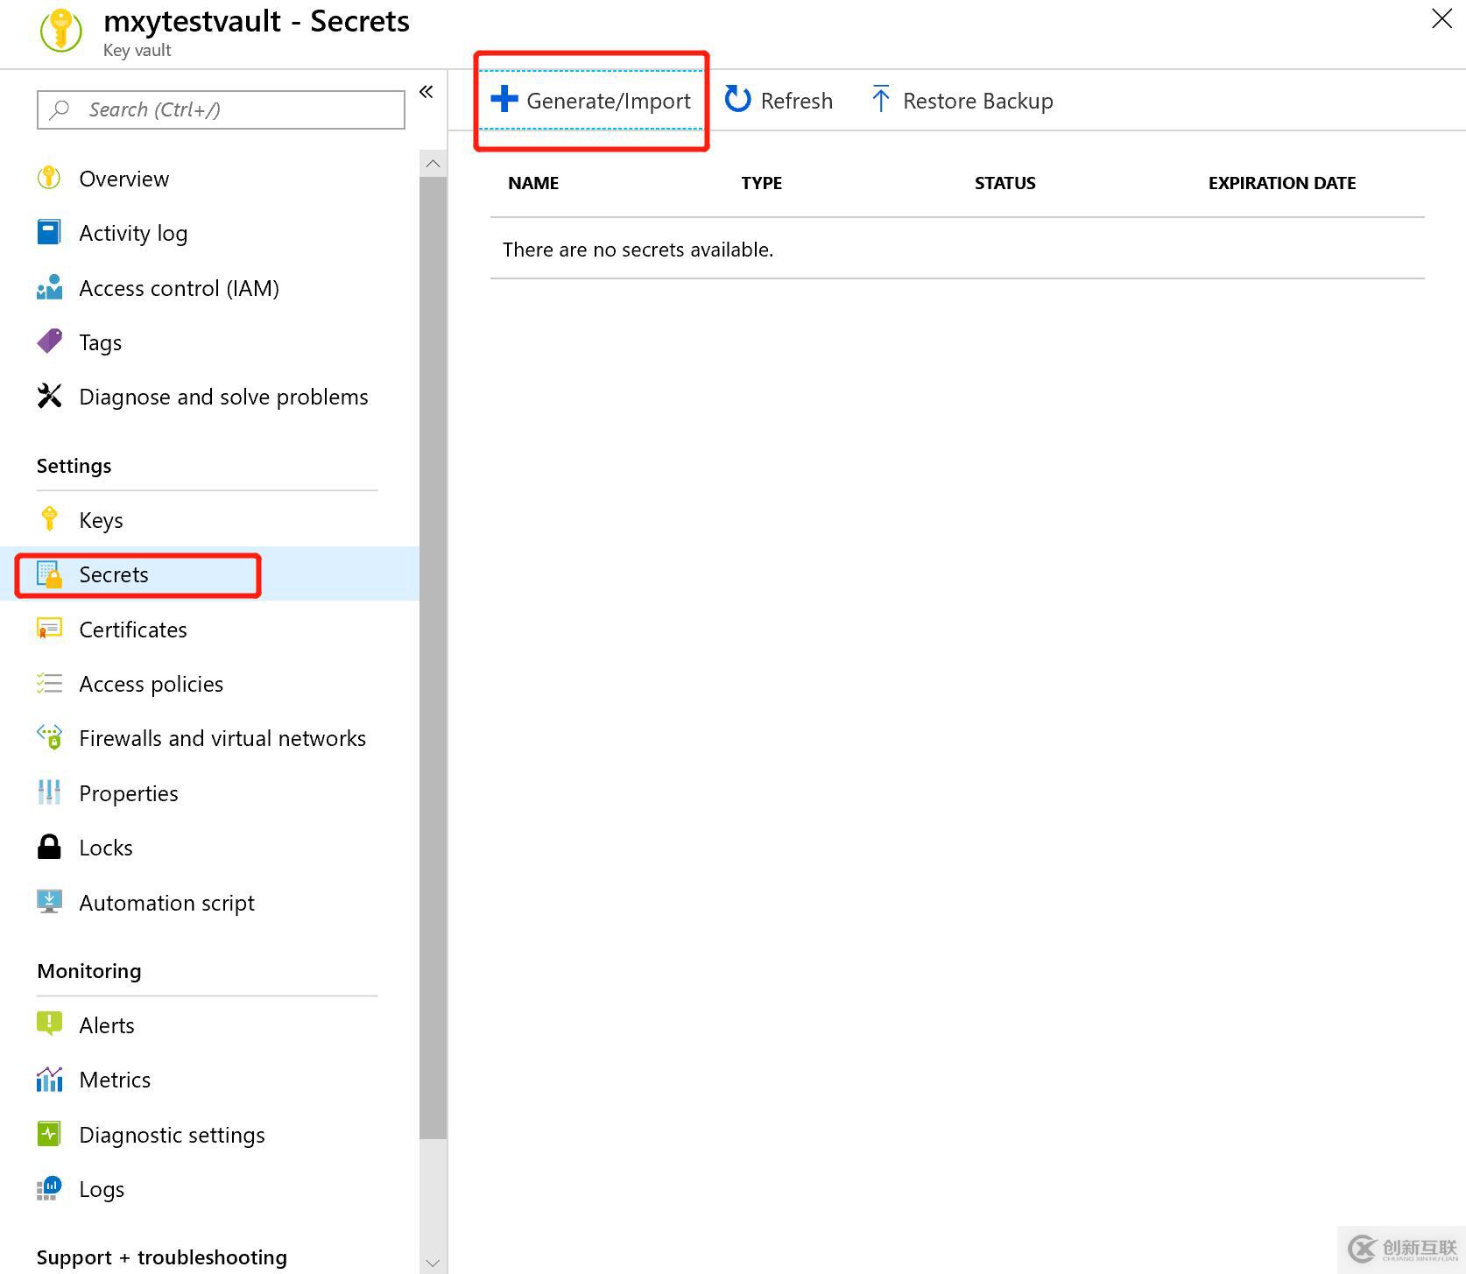Sort by the EXPIRATION DATE column header

tap(1281, 183)
